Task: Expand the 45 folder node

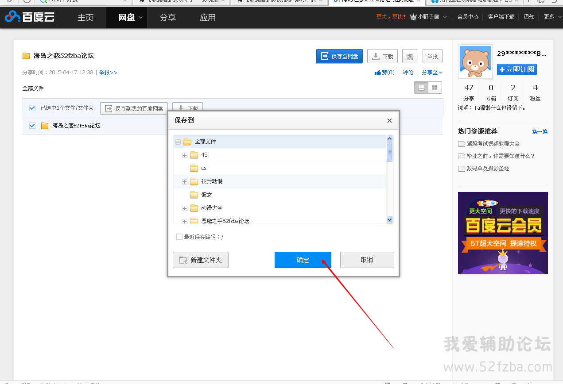Action: 185,155
